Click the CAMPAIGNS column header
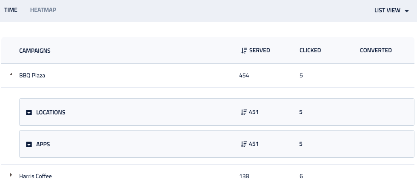 pos(35,51)
